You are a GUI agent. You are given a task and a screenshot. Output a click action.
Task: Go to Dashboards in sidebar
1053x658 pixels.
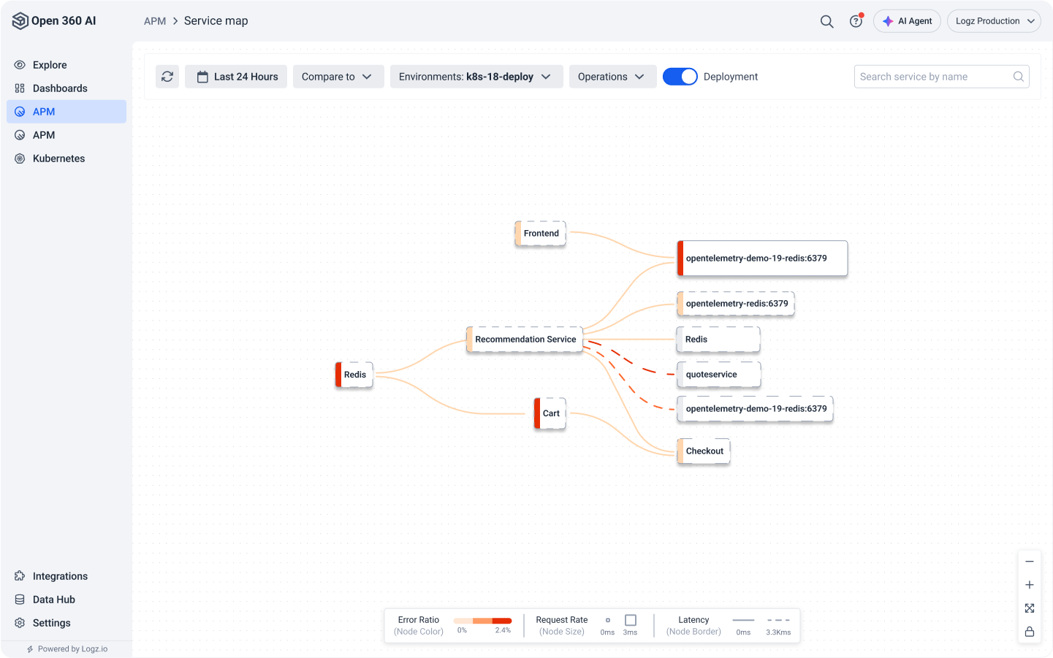(60, 88)
